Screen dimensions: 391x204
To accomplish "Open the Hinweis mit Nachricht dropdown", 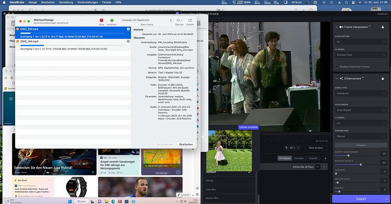I will pos(147,20).
